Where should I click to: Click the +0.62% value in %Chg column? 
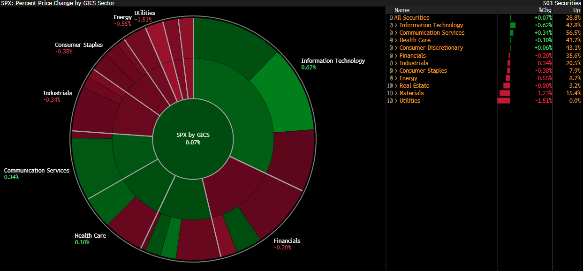(543, 25)
